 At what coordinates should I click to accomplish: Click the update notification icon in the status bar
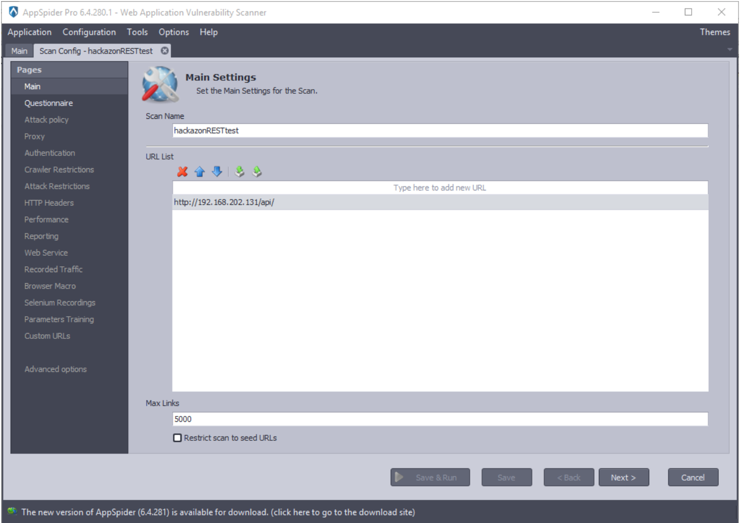pos(12,511)
